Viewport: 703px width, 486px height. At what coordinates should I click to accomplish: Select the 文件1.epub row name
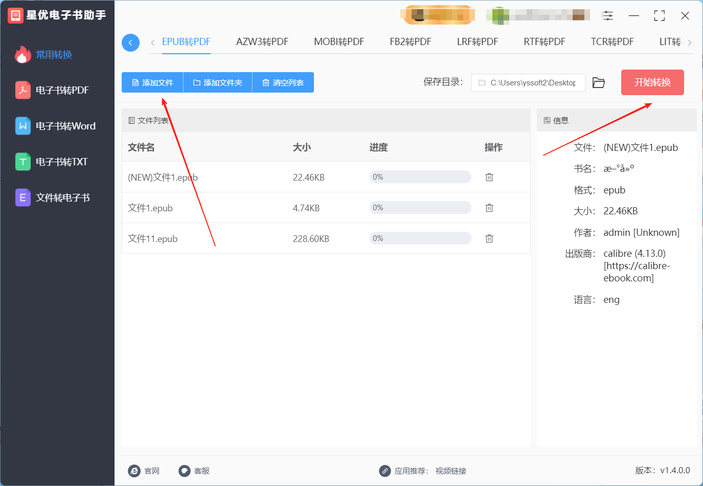150,208
